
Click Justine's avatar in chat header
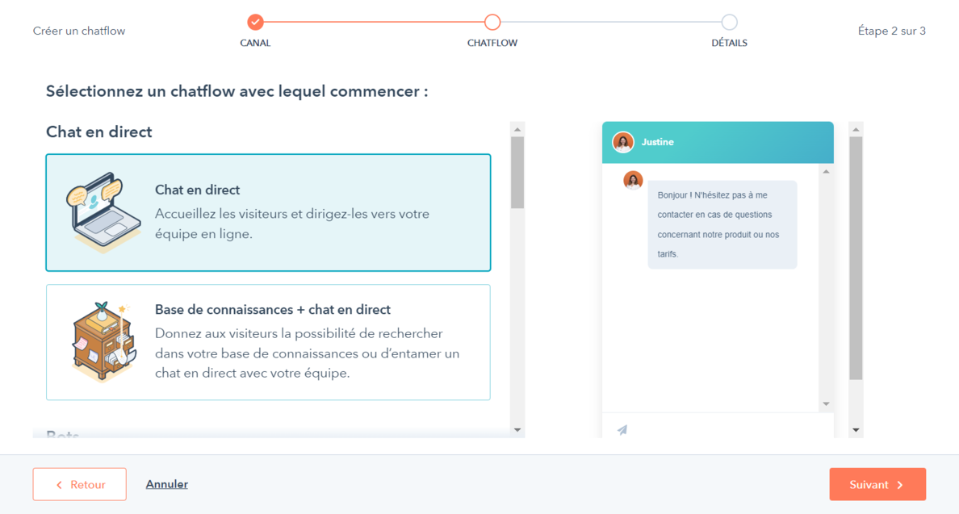[623, 142]
